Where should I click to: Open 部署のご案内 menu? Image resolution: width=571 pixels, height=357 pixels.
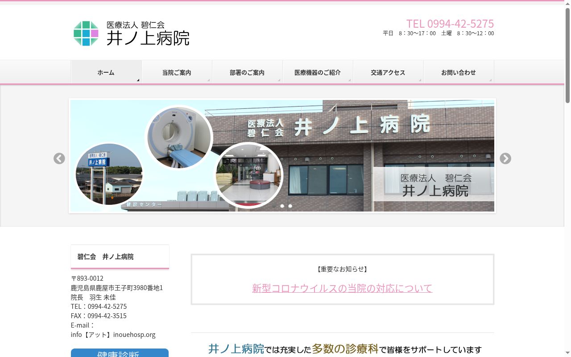pyautogui.click(x=247, y=72)
